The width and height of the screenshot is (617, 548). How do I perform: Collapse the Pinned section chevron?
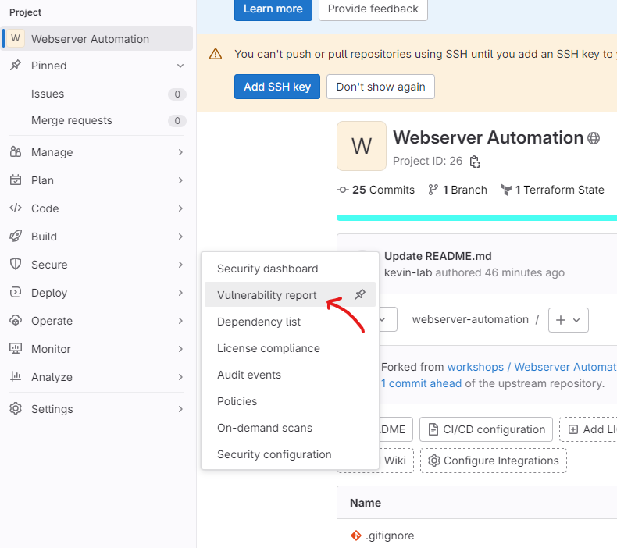[180, 66]
